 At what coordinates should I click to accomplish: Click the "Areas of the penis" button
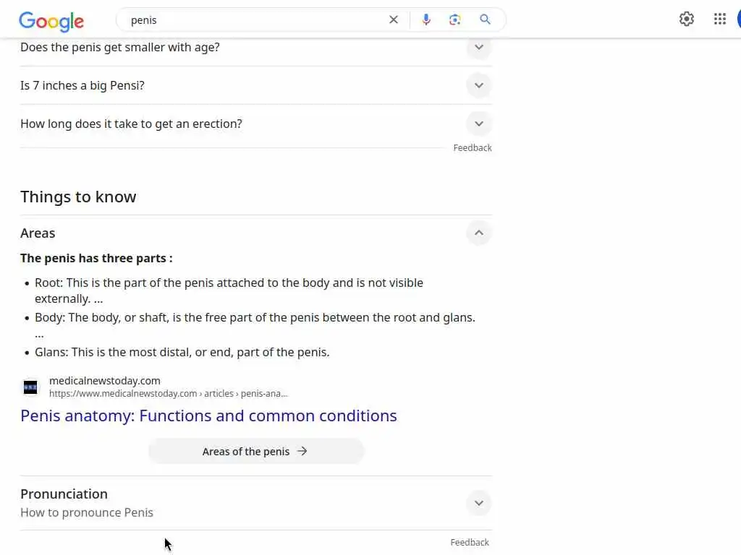[255, 452]
